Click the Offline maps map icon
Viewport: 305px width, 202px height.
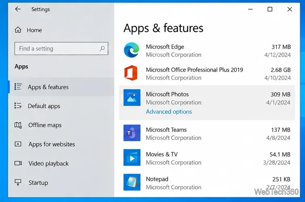[18, 125]
